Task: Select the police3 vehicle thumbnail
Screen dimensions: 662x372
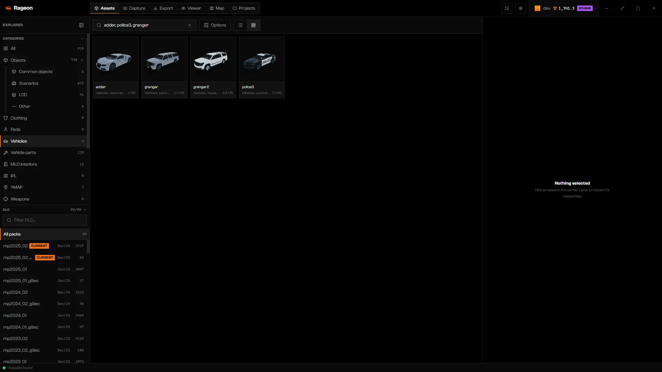Action: coord(262,59)
